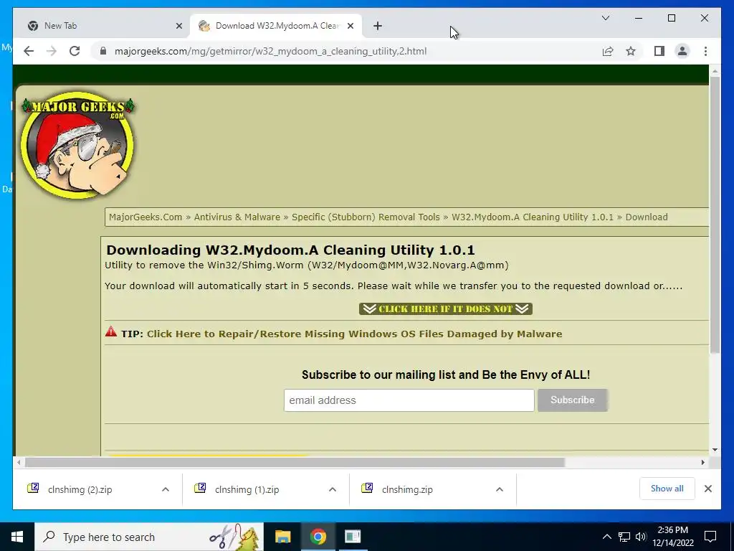Image resolution: width=734 pixels, height=551 pixels.
Task: Expand options for clnshimg (2).zip
Action: click(166, 489)
